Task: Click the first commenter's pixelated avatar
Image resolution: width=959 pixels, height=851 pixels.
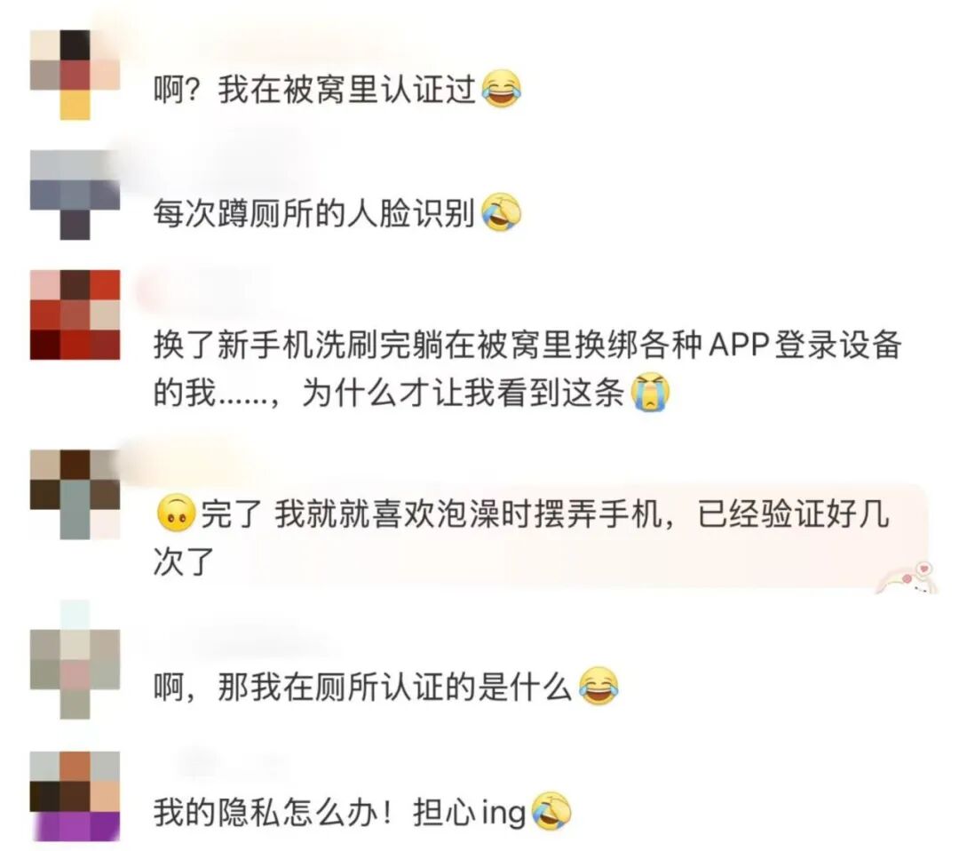Action: pyautogui.click(x=75, y=75)
